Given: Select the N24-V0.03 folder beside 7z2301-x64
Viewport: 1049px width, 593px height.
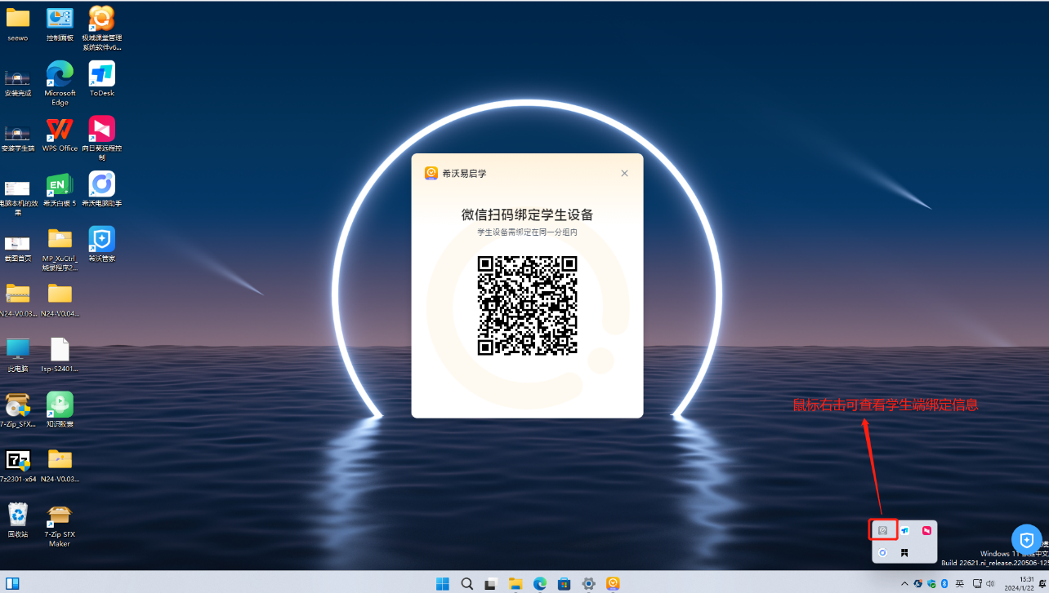Looking at the screenshot, I should pos(60,465).
